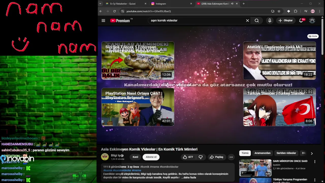325x183 pixels.
Task: Select the Tümü filter chip
Action: pyautogui.click(x=245, y=153)
